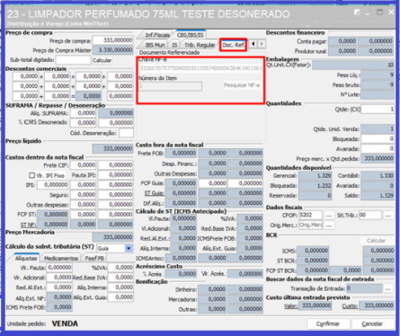The height and width of the screenshot is (336, 400).
Task: Click the tab strip left arrow
Action: 253,44
